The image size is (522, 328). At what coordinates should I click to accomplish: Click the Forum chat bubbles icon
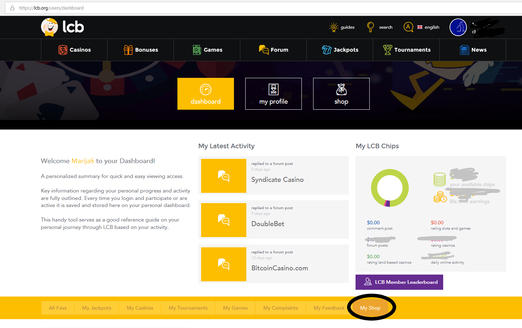(264, 50)
